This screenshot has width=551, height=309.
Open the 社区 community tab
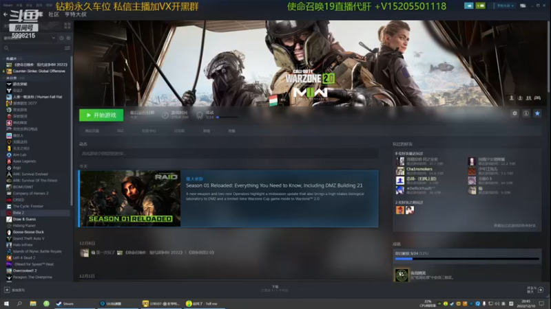click(x=54, y=14)
